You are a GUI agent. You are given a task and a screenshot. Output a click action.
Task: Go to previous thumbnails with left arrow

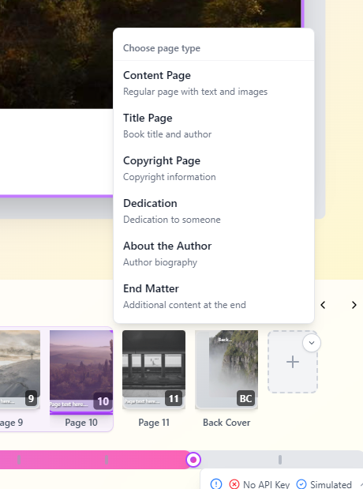323,305
